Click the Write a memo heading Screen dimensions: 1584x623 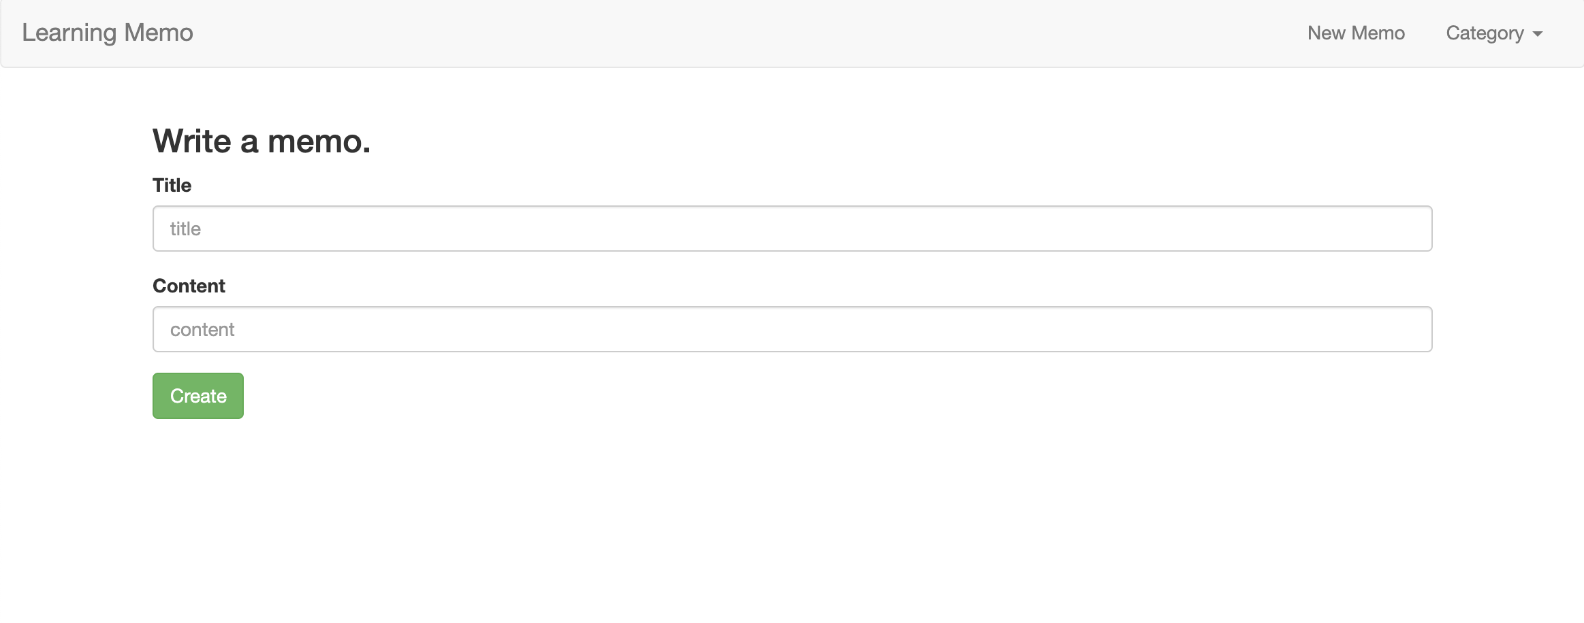click(262, 140)
